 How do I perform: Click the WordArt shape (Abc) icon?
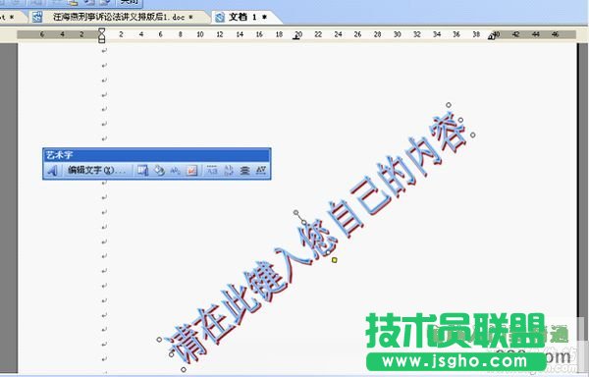(176, 171)
